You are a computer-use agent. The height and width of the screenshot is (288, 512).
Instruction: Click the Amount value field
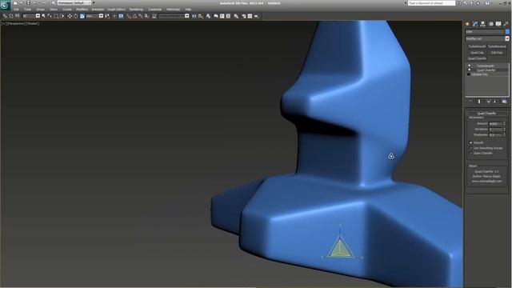tap(495, 124)
